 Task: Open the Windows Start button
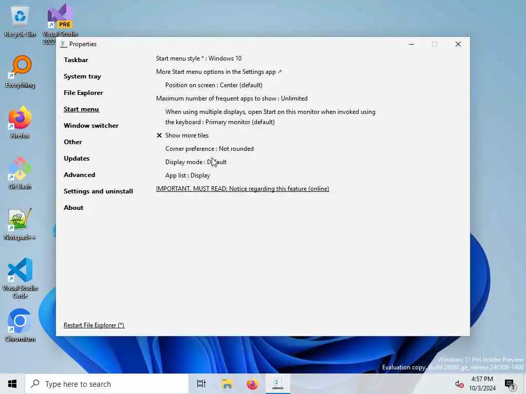pos(12,384)
